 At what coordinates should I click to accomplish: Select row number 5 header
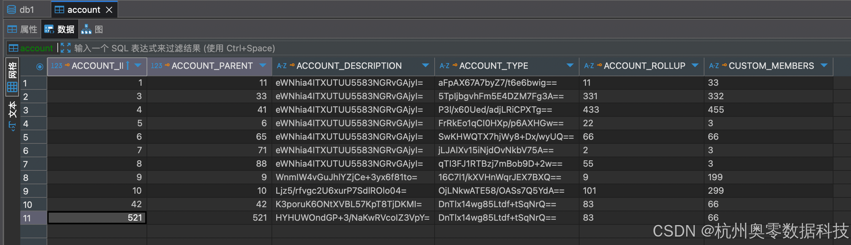point(33,137)
